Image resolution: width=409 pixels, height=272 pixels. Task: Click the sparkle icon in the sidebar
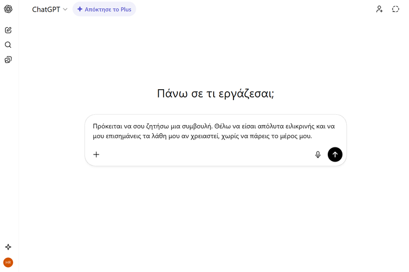pos(8,247)
